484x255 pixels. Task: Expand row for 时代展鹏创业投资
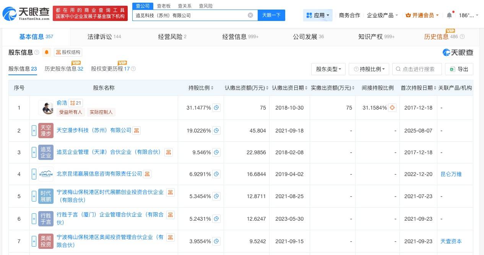click(x=34, y=196)
